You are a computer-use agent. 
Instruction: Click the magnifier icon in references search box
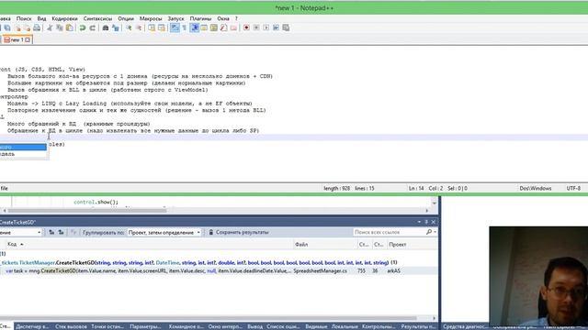click(x=429, y=232)
